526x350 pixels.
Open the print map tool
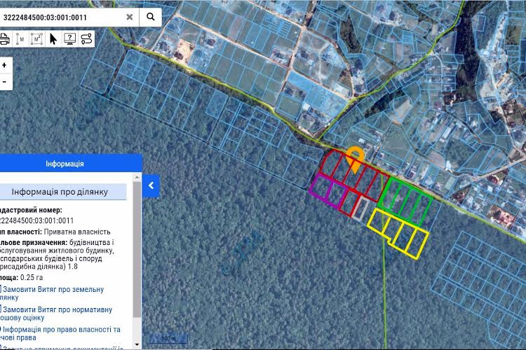4,39
